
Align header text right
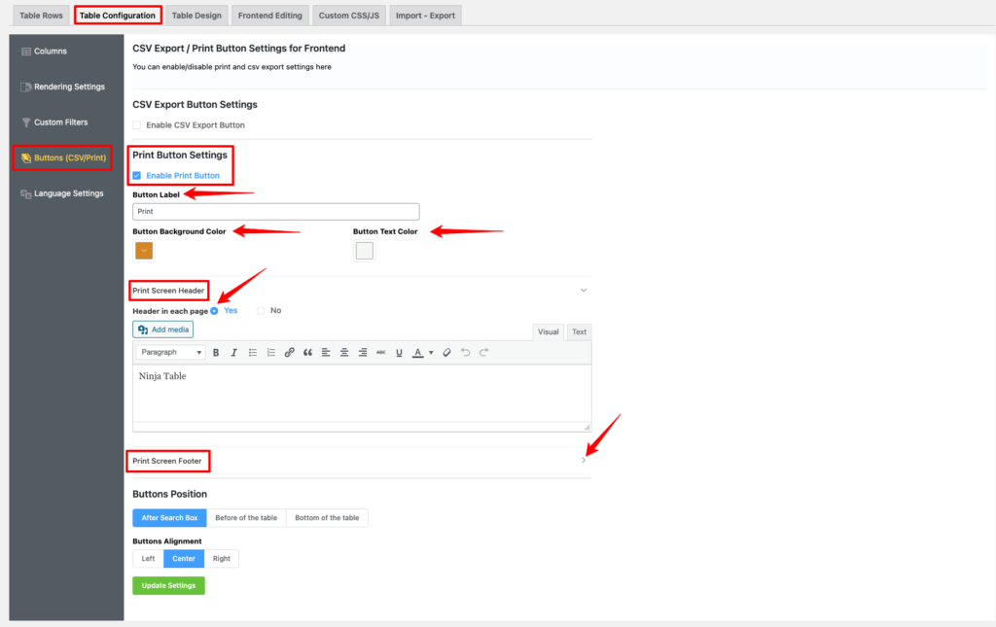pyautogui.click(x=363, y=352)
